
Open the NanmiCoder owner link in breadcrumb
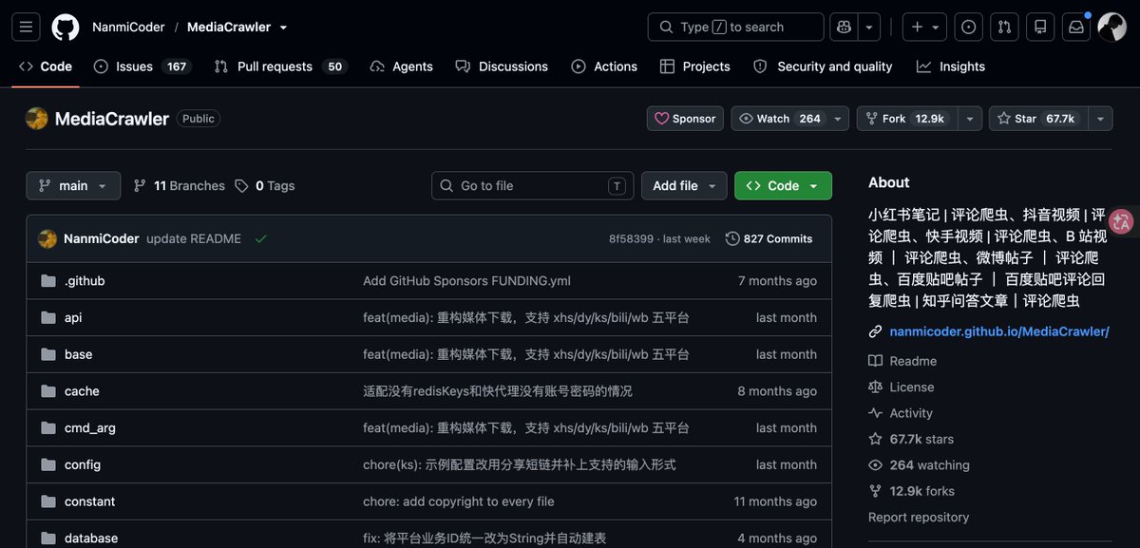[128, 27]
